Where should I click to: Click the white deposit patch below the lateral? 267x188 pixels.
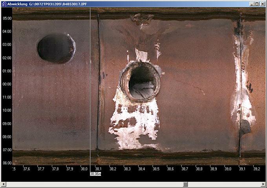[135, 125]
